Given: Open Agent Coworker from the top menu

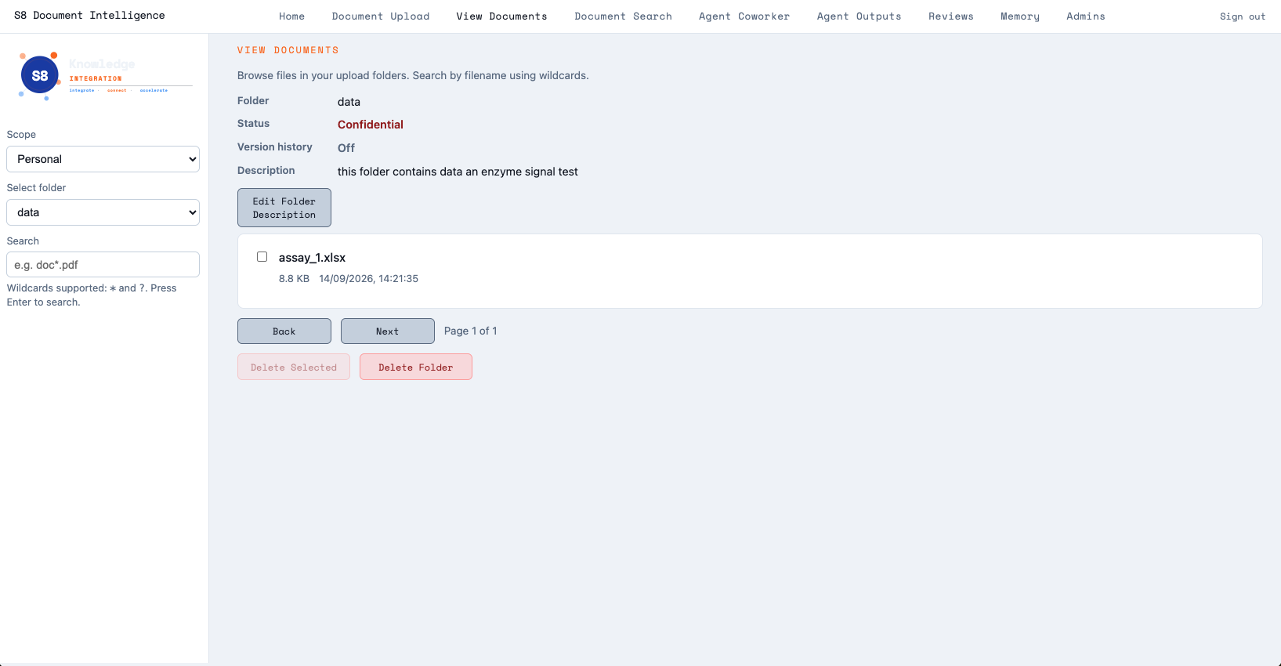Looking at the screenshot, I should tap(744, 16).
